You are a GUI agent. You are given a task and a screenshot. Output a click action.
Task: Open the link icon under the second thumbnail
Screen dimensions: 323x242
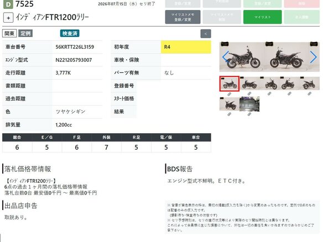pos(249,94)
